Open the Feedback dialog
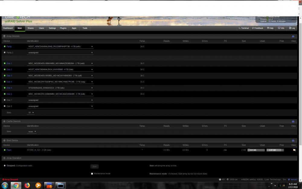The width and height of the screenshot is (302, 189). tap(258, 28)
